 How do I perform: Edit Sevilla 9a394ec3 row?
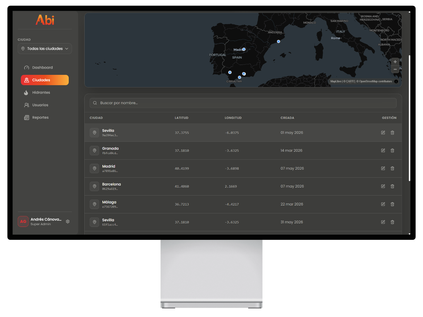383,133
